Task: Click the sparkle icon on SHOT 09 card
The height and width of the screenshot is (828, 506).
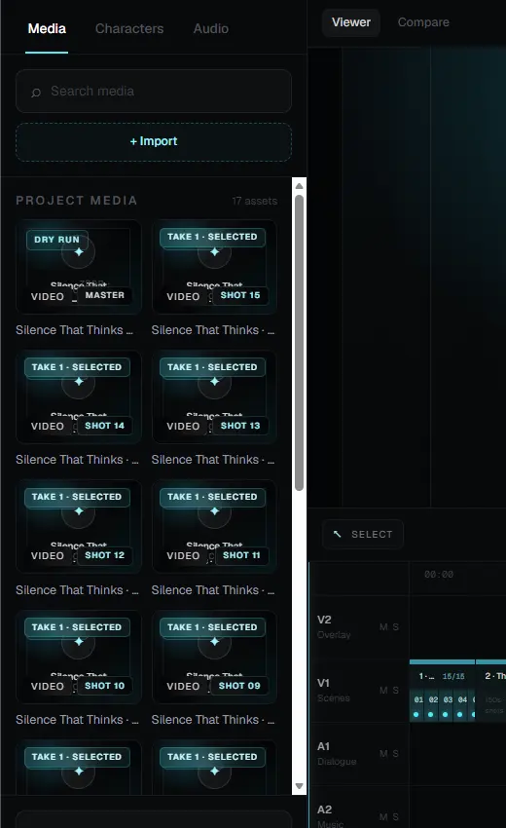Action: 214,642
